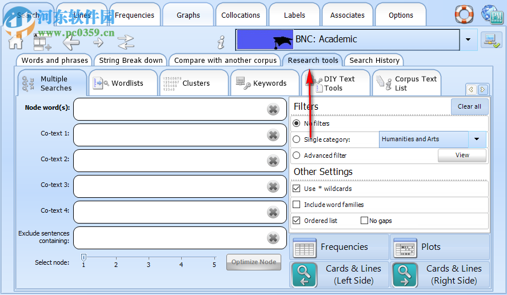Screen dimensions: 507x295
Task: Select the Research tools tab
Action: coord(313,61)
